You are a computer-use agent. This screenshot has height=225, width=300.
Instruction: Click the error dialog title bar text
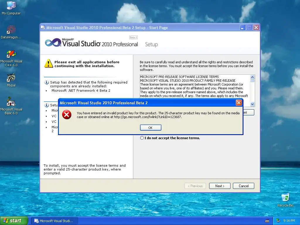click(104, 103)
